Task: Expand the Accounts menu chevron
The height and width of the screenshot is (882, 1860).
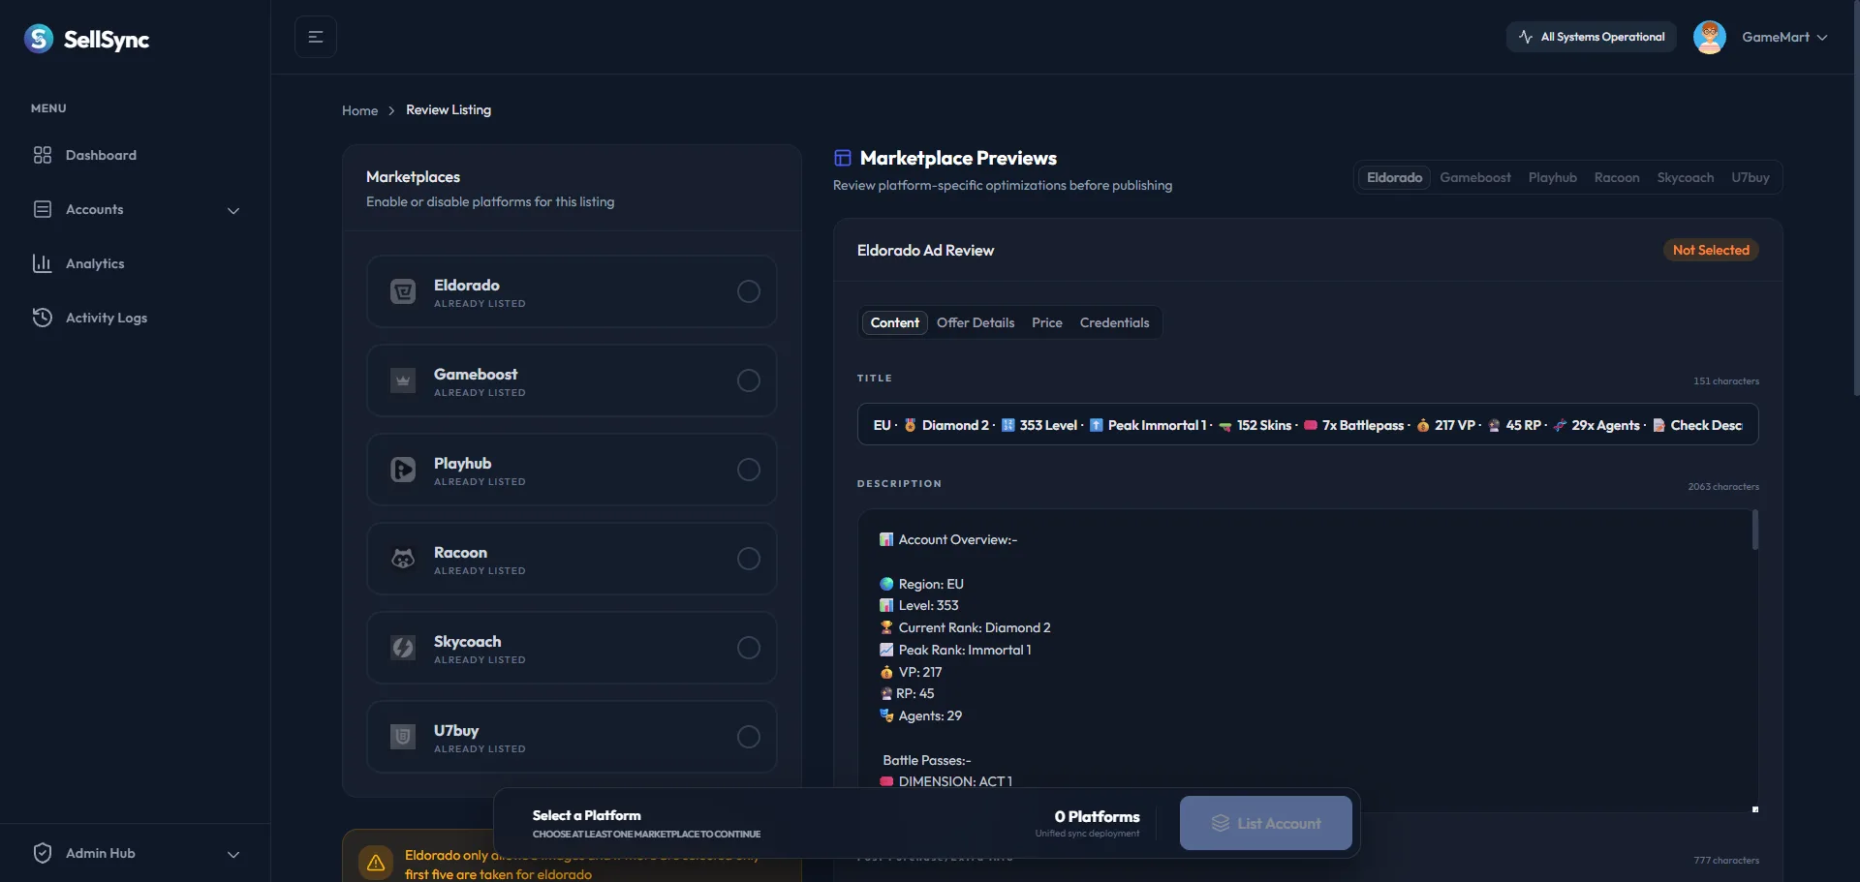Action: point(233,210)
